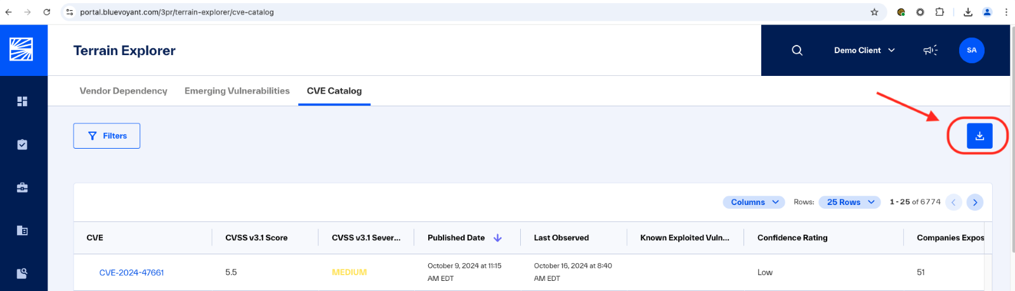Open the SA user avatar menu
The width and height of the screenshot is (1015, 291).
point(972,51)
